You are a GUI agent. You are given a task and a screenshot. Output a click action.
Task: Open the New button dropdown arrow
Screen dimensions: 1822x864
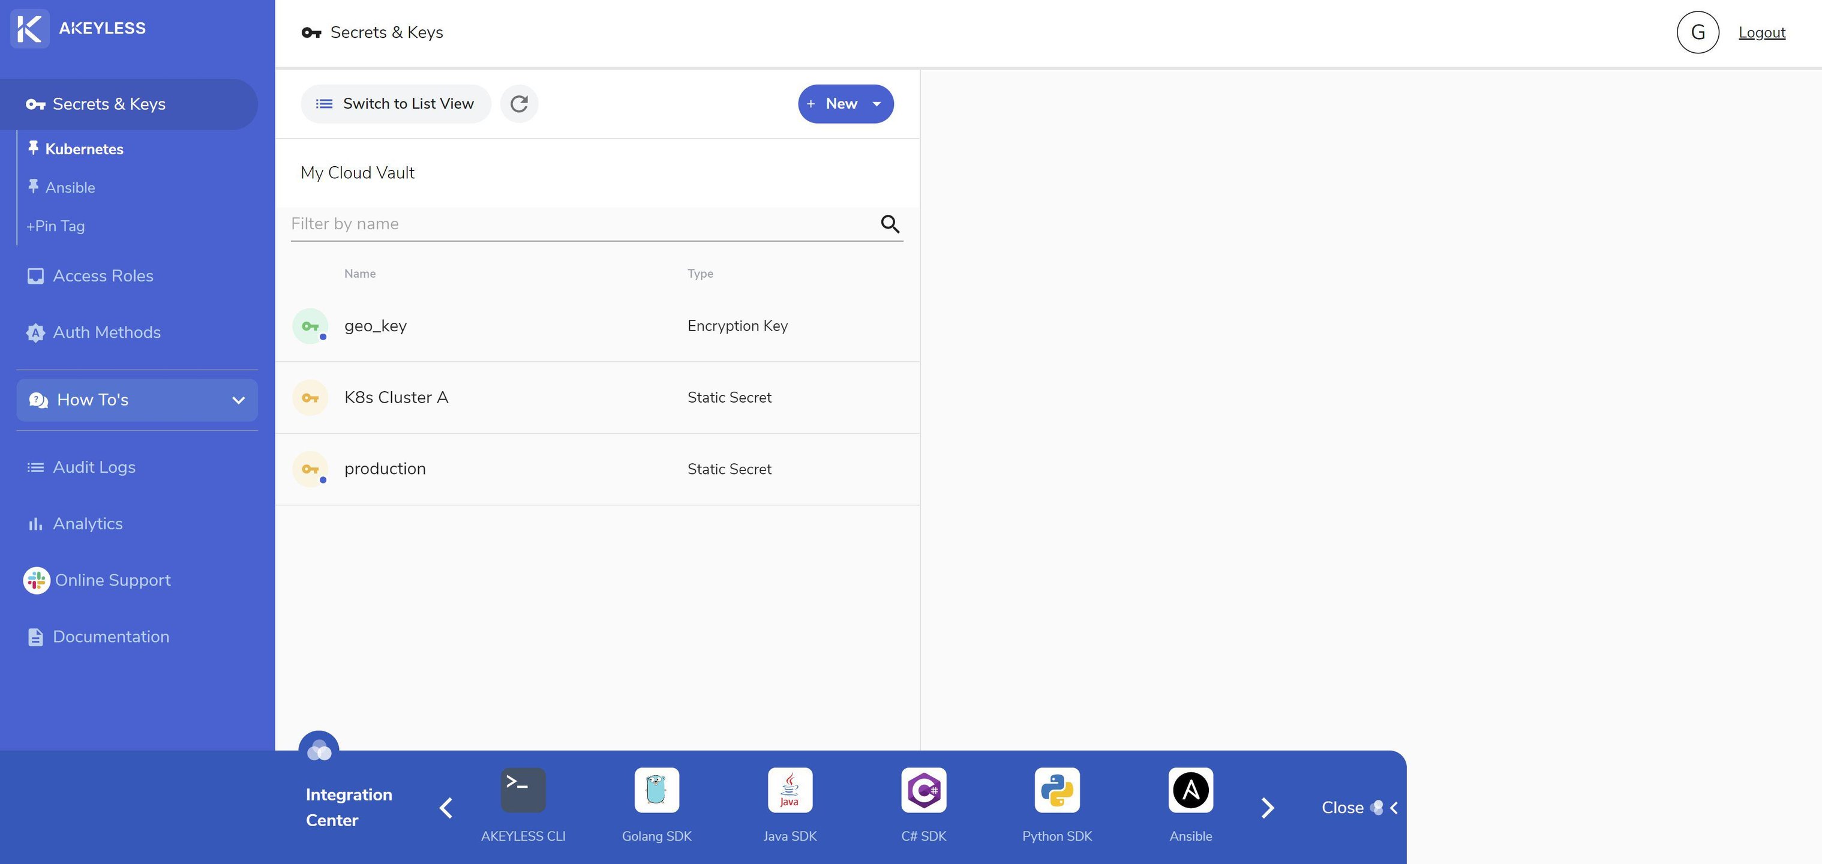pos(877,104)
